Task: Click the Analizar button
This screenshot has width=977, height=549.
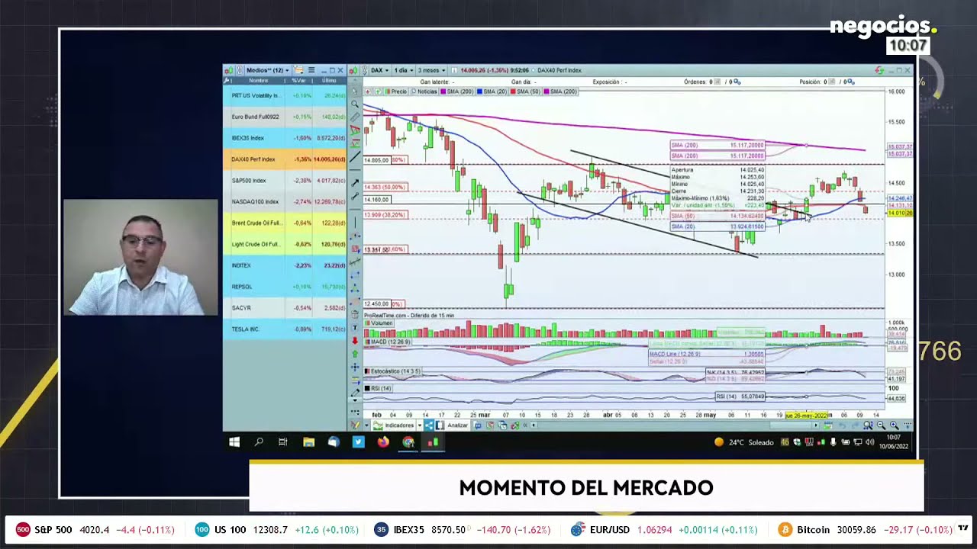Action: point(453,425)
